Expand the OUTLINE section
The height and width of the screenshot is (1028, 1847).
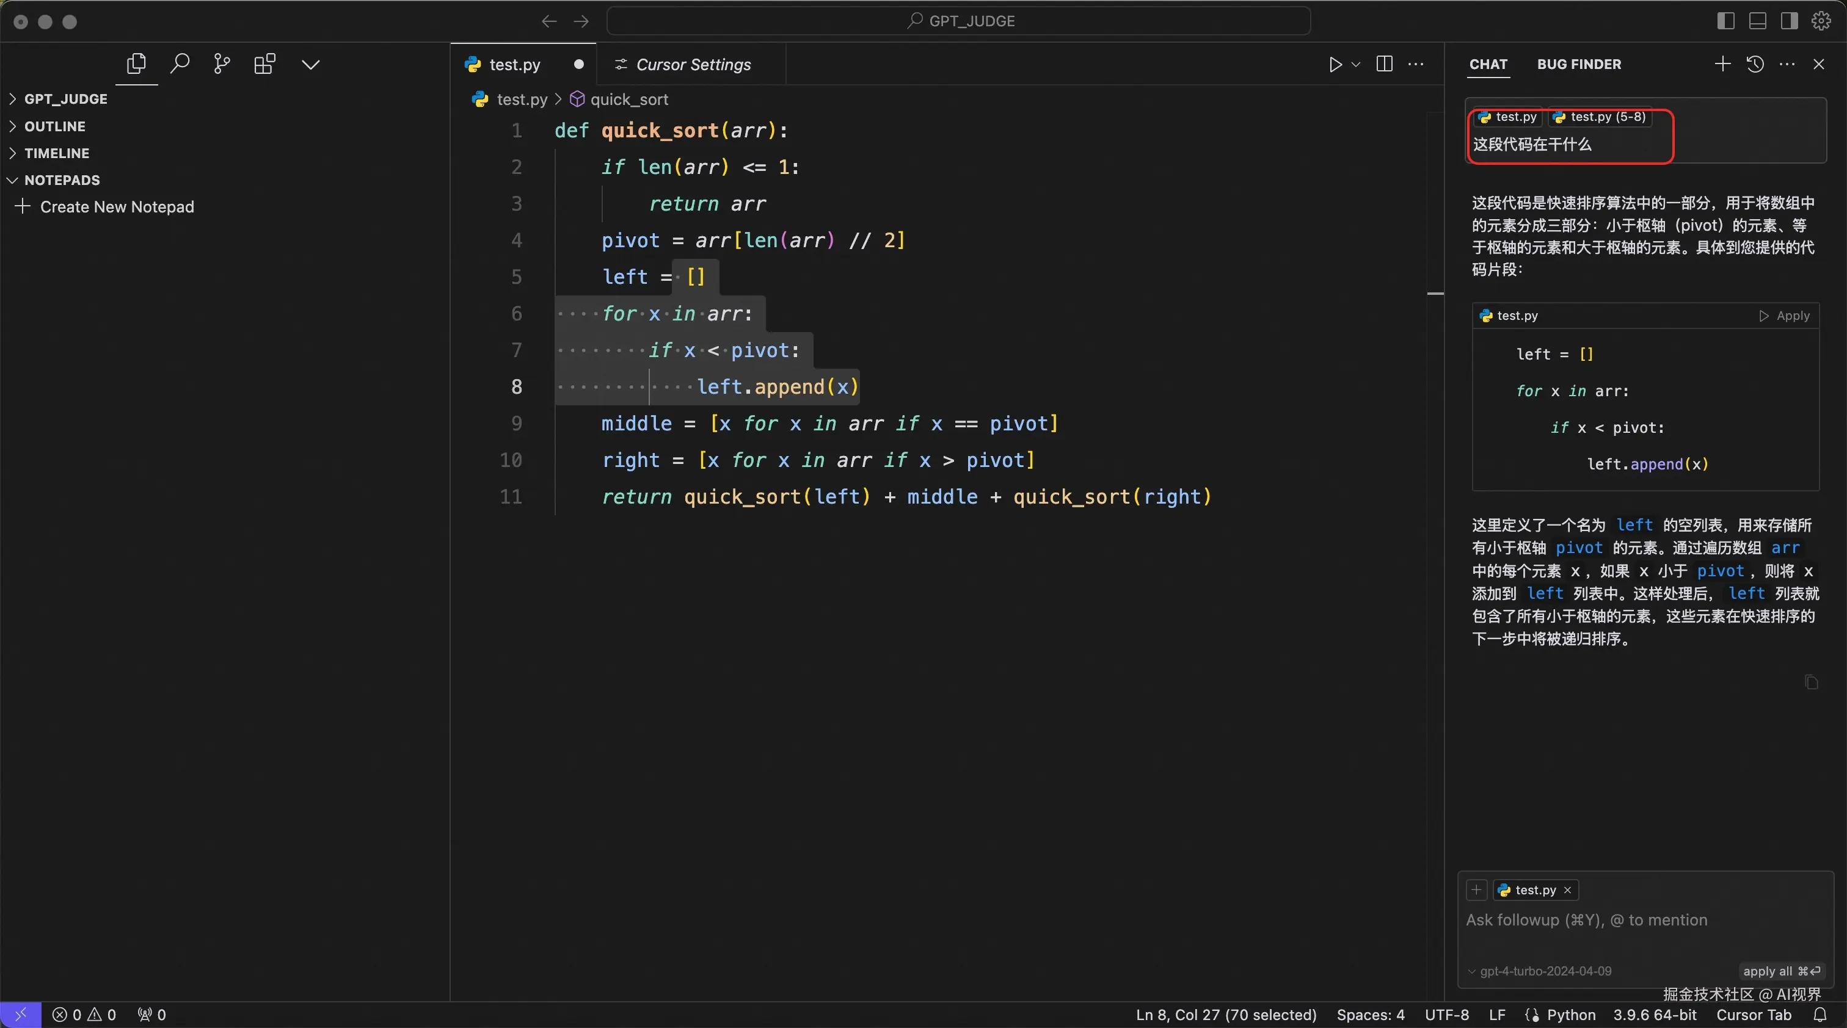54,126
